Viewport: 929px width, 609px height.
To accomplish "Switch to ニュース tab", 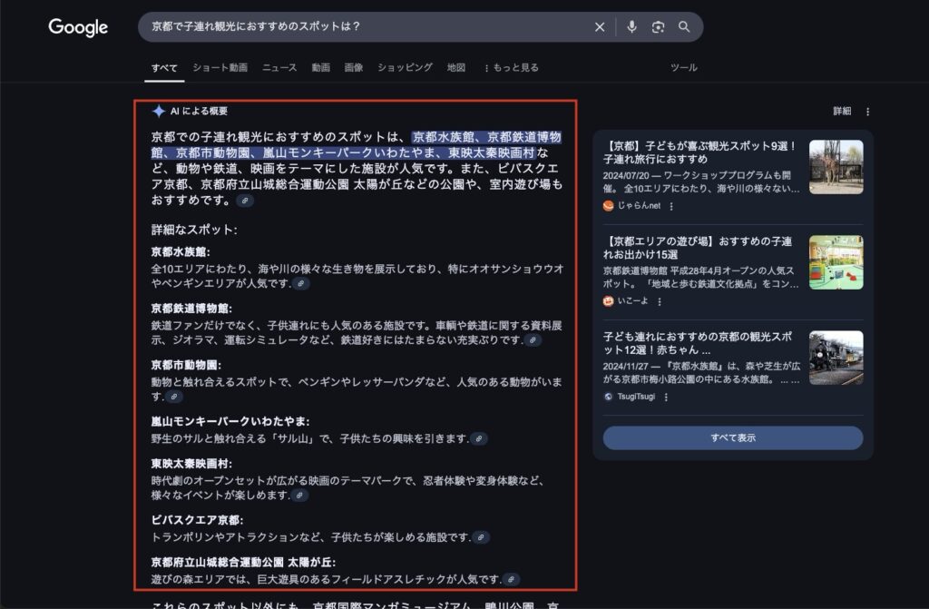I will click(279, 67).
